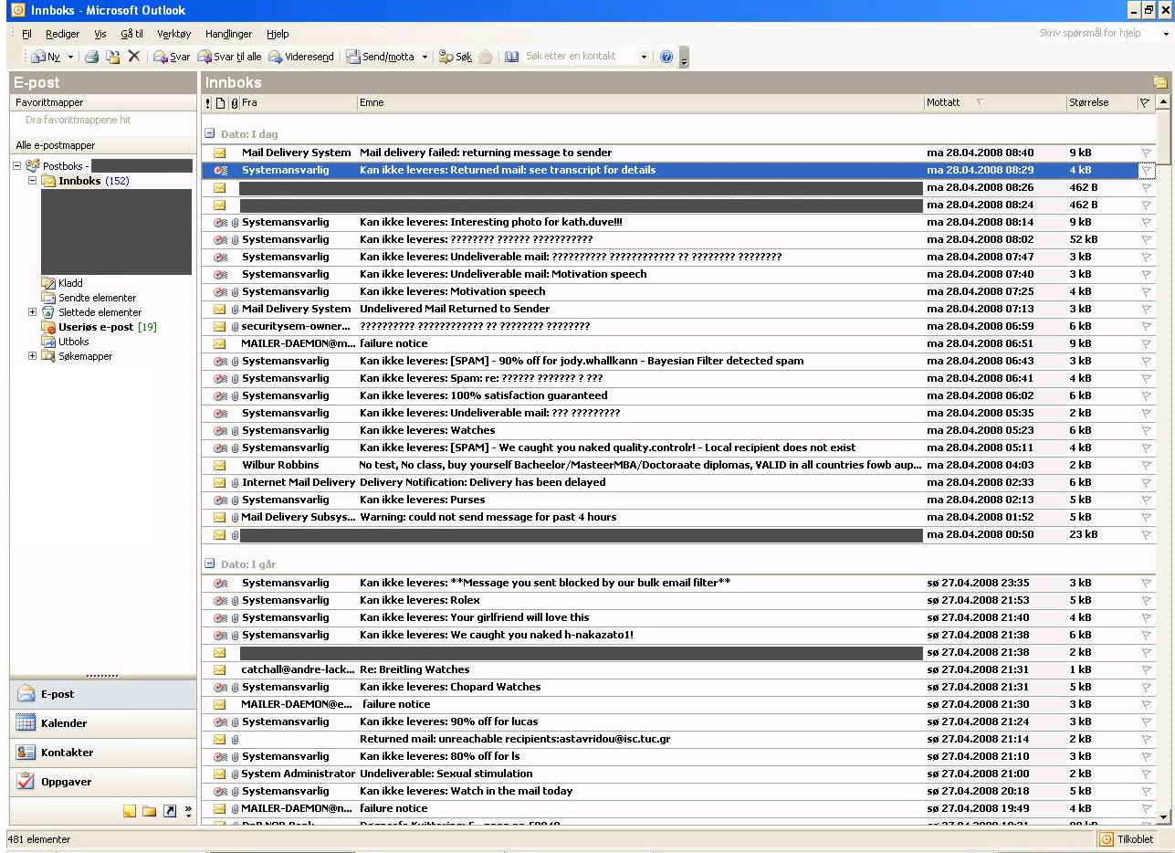Image resolution: width=1175 pixels, height=853 pixels.
Task: Open folder list icon in navigation pane
Action: [x=149, y=811]
